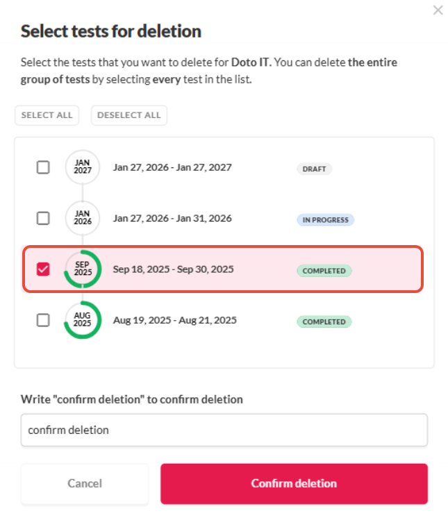Uncheck the Sep 18, 2025 test checkbox
Image resolution: width=448 pixels, height=518 pixels.
(43, 269)
